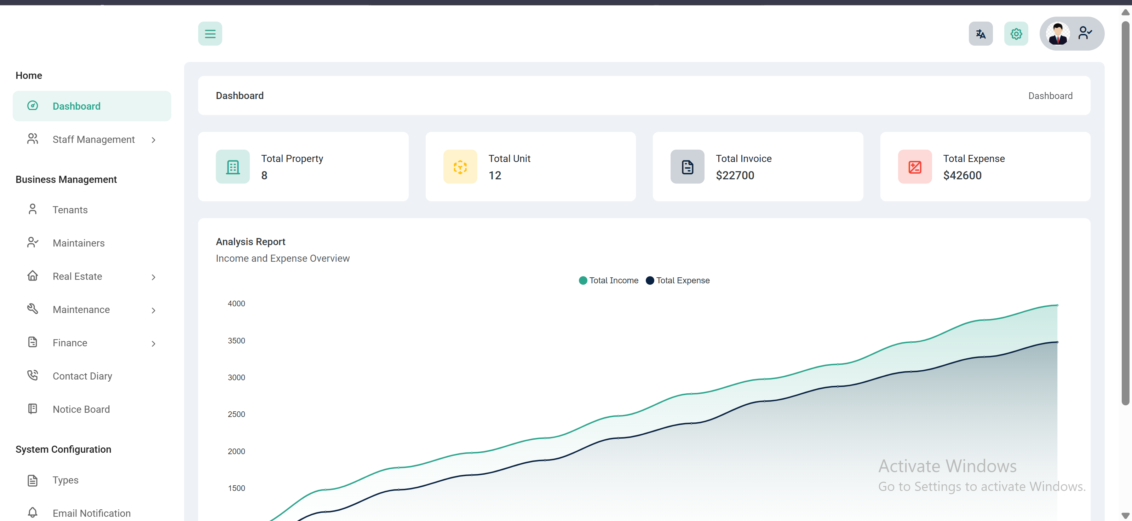
Task: Click the System Configuration section label
Action: 63,449
